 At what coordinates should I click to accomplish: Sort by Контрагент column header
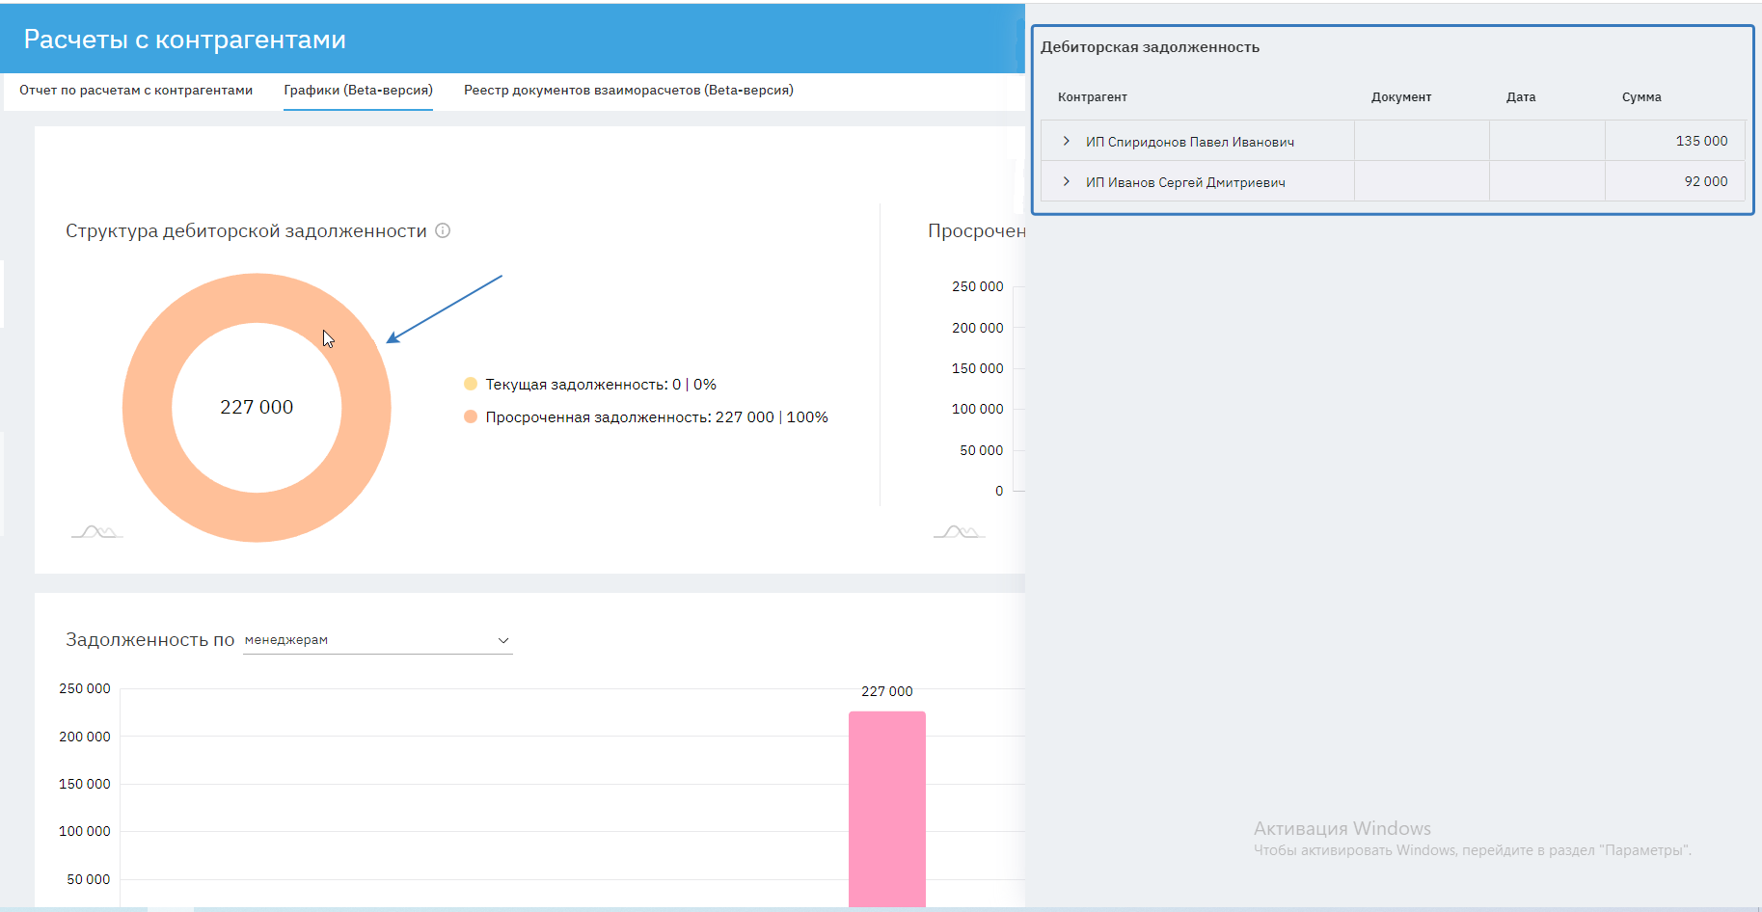tap(1092, 97)
